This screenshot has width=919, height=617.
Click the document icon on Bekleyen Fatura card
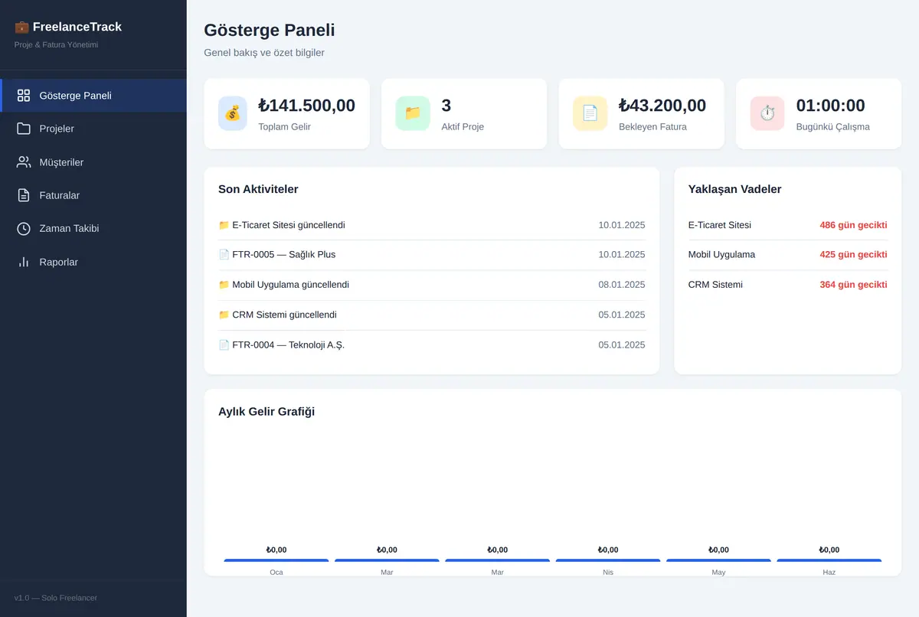590,113
